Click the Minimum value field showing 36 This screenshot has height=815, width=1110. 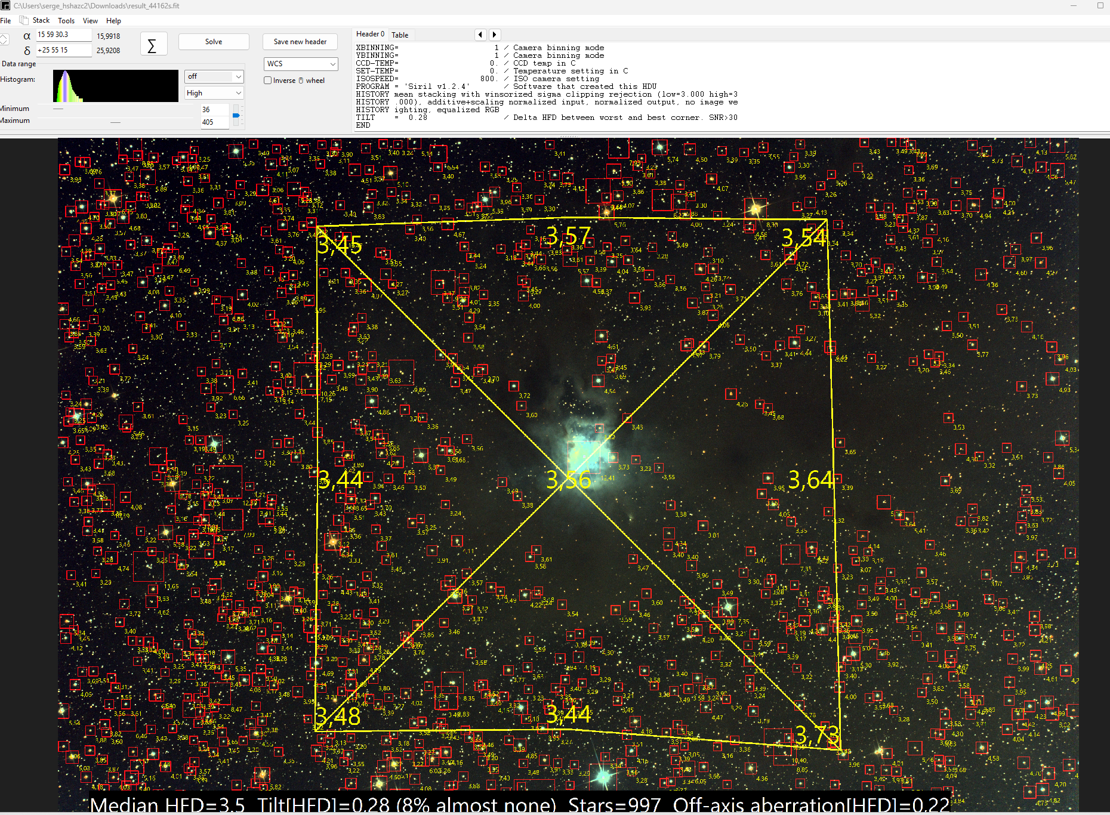214,109
